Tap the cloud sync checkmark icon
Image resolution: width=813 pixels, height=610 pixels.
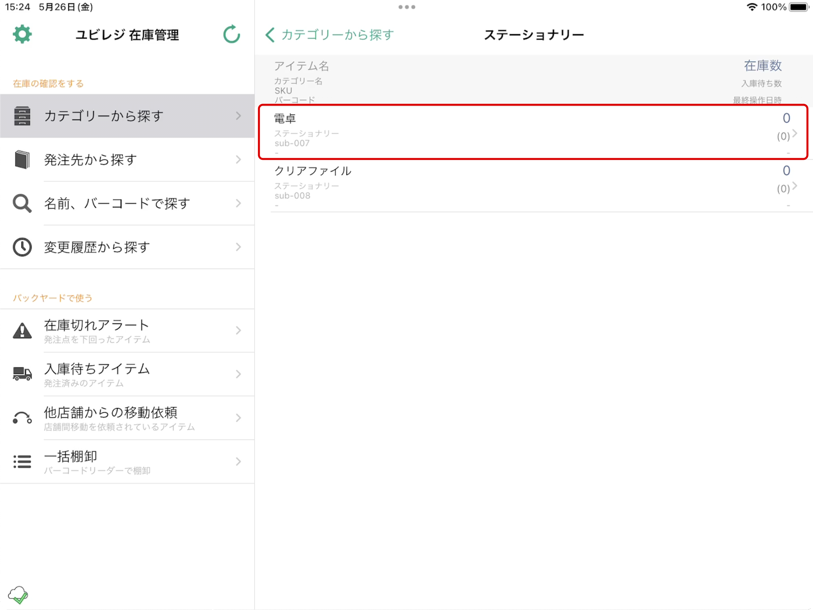[18, 595]
